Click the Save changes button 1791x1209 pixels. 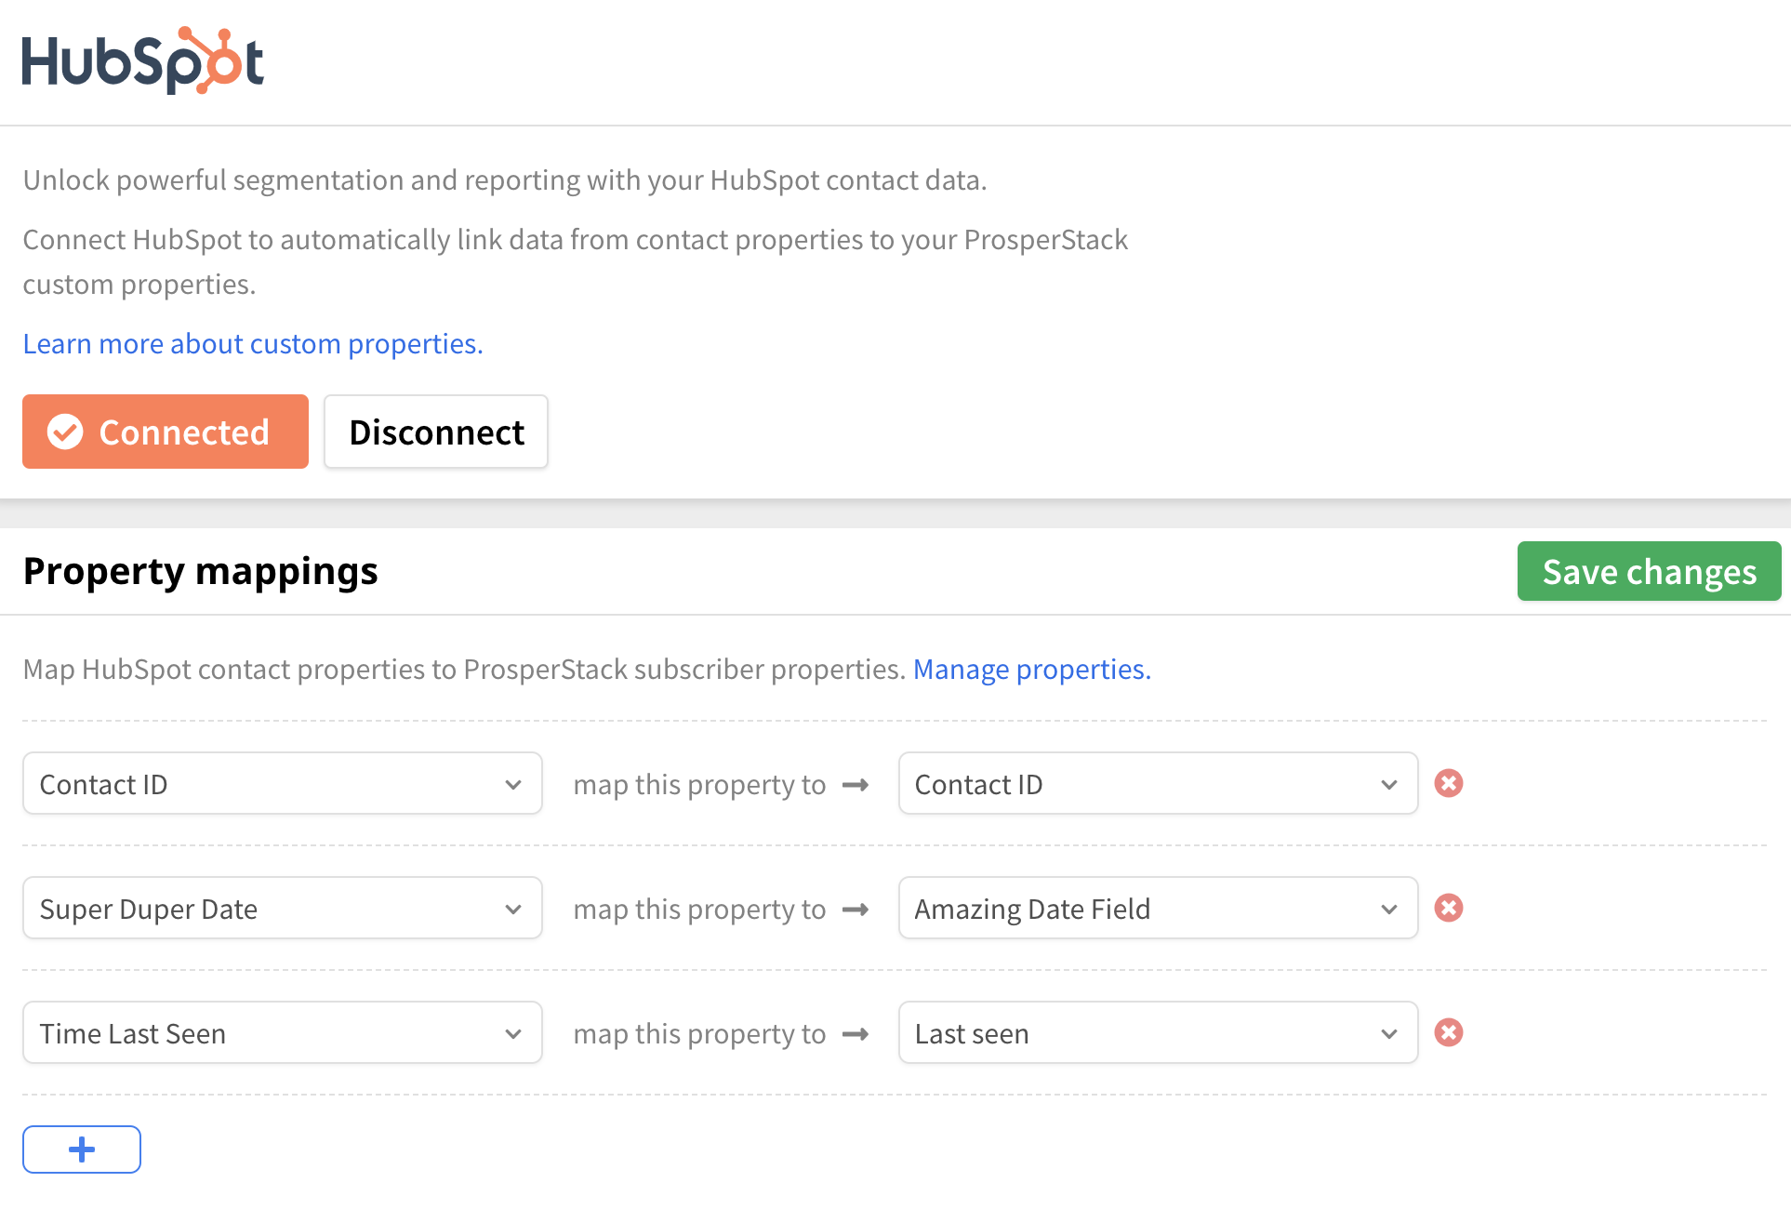click(1649, 571)
